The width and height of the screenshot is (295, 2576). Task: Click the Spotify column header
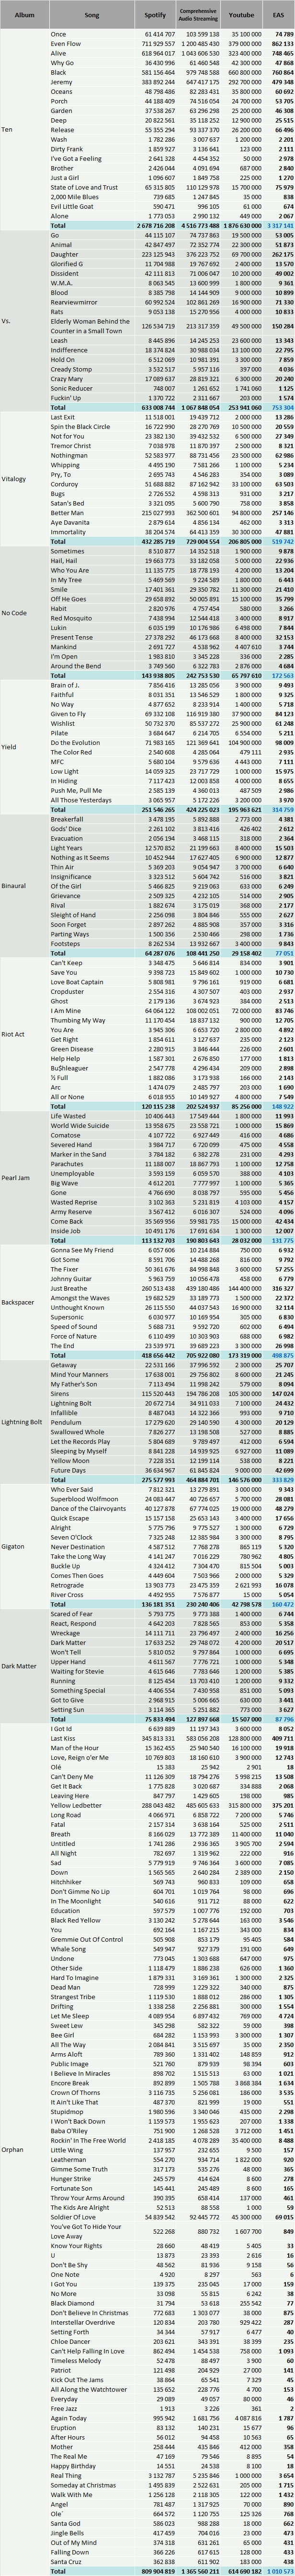tap(155, 15)
